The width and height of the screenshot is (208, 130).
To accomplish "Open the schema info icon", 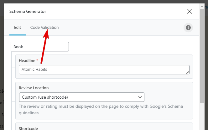I will [x=188, y=28].
